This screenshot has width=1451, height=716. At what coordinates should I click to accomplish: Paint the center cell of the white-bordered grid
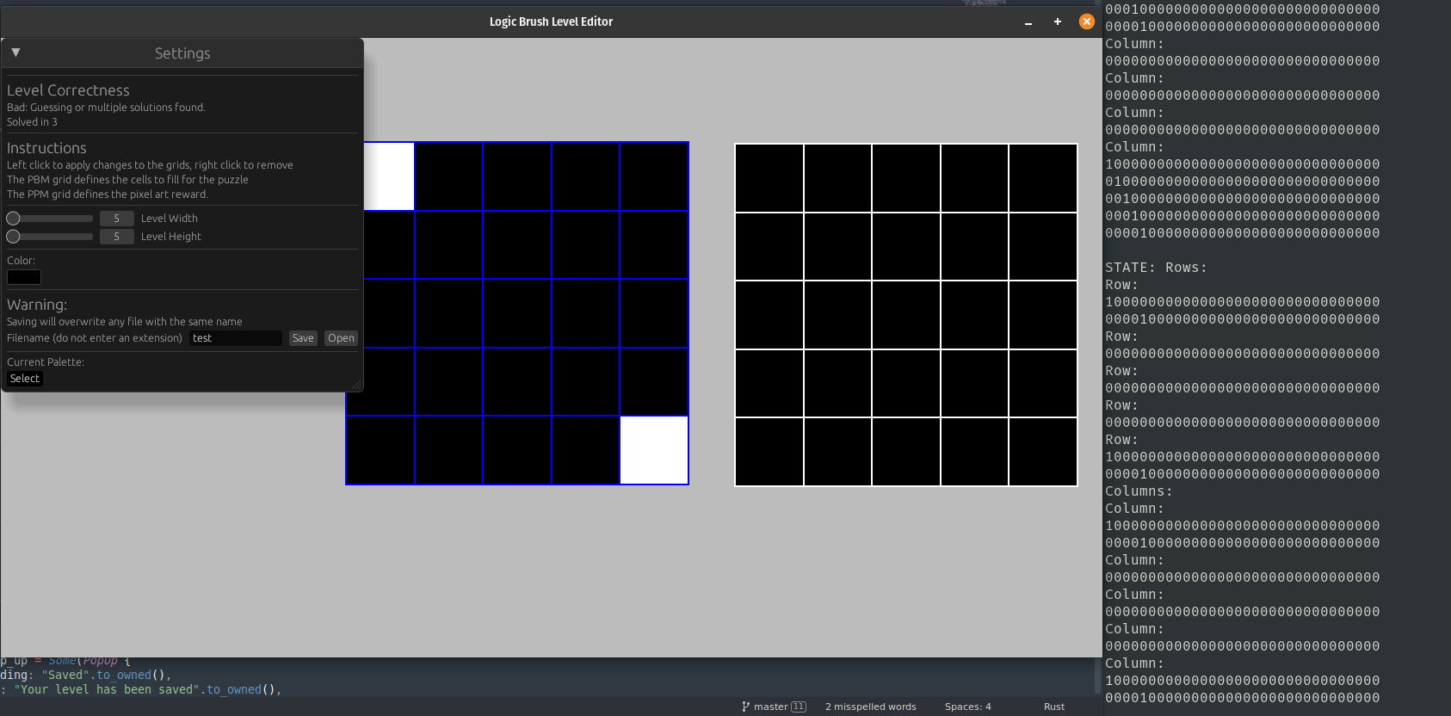(x=906, y=315)
